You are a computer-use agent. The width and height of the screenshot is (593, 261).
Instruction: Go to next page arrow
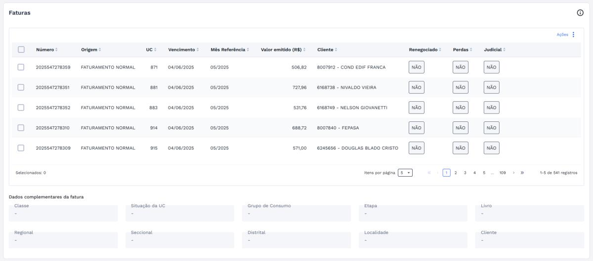click(x=514, y=173)
